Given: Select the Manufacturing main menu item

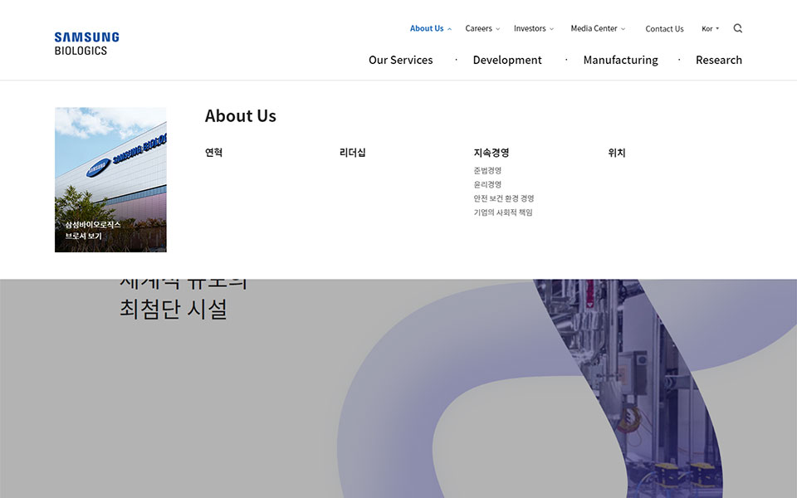Looking at the screenshot, I should coord(620,60).
